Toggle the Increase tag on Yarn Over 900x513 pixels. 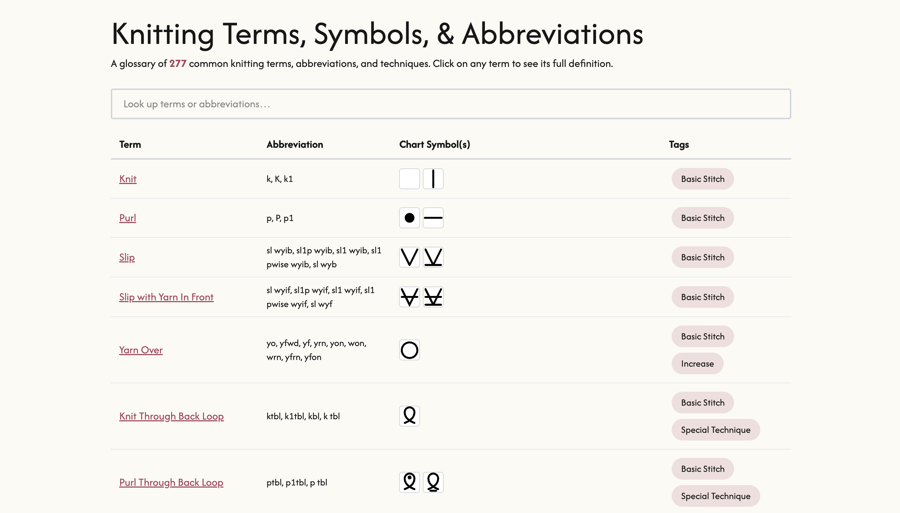[x=697, y=363]
